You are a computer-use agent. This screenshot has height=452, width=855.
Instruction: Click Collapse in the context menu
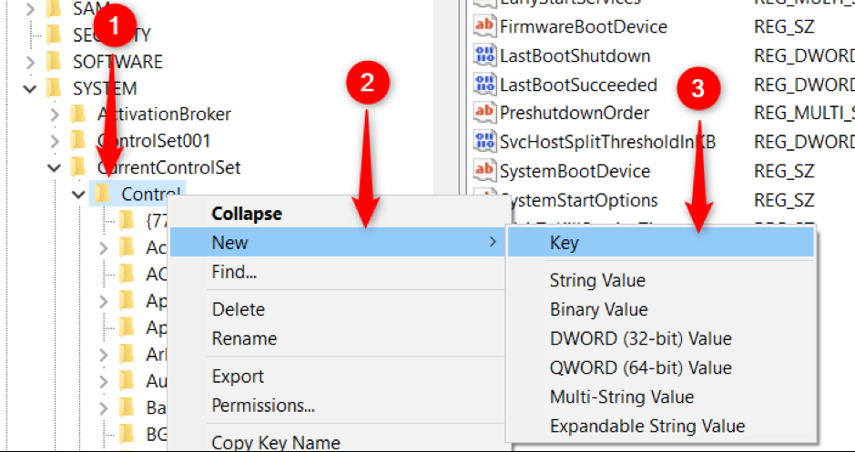pyautogui.click(x=246, y=214)
